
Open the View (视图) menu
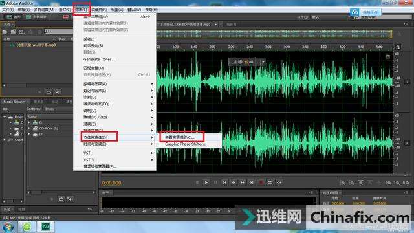click(x=117, y=10)
